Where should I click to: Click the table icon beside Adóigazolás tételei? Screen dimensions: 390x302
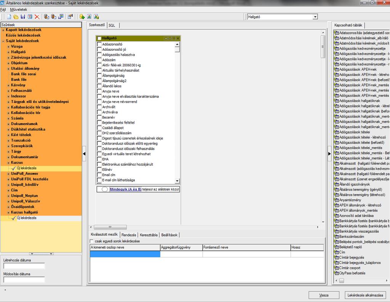point(337,132)
